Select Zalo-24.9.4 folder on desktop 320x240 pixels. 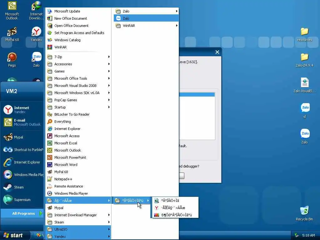point(304,60)
